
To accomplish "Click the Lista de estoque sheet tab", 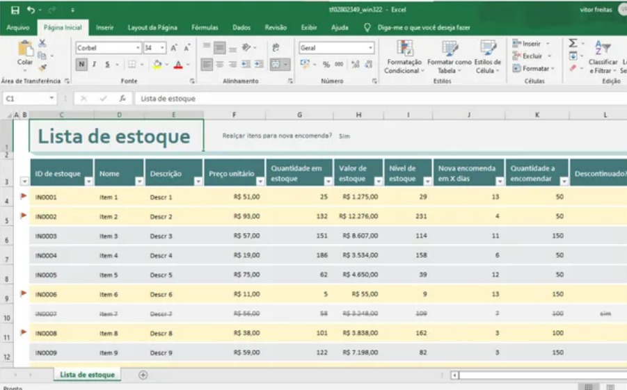I will click(87, 375).
